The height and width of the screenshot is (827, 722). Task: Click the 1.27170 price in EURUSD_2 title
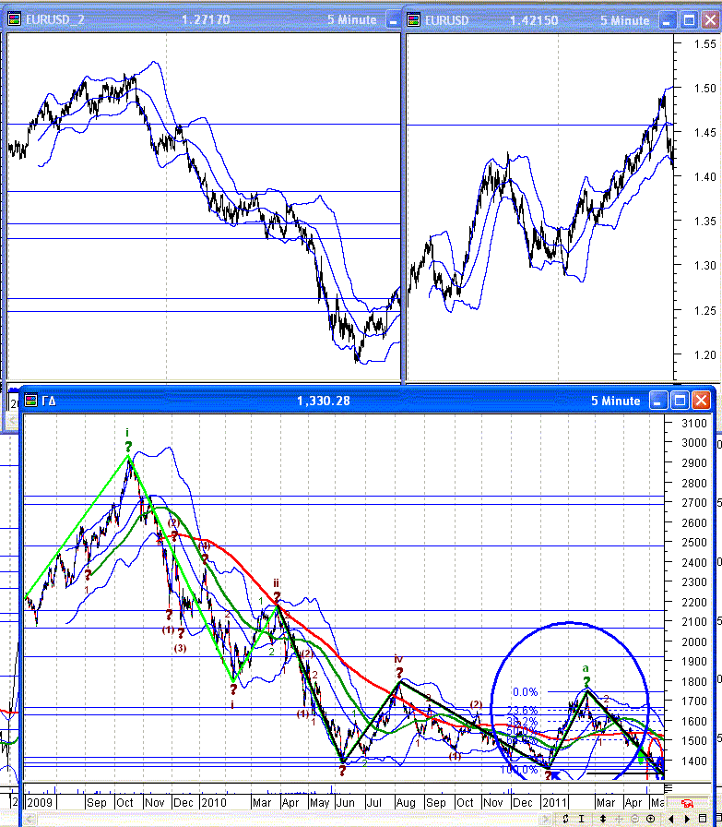tap(206, 20)
